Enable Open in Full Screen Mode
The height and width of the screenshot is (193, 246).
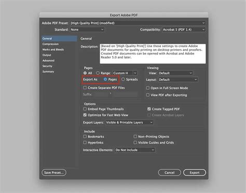point(148,88)
